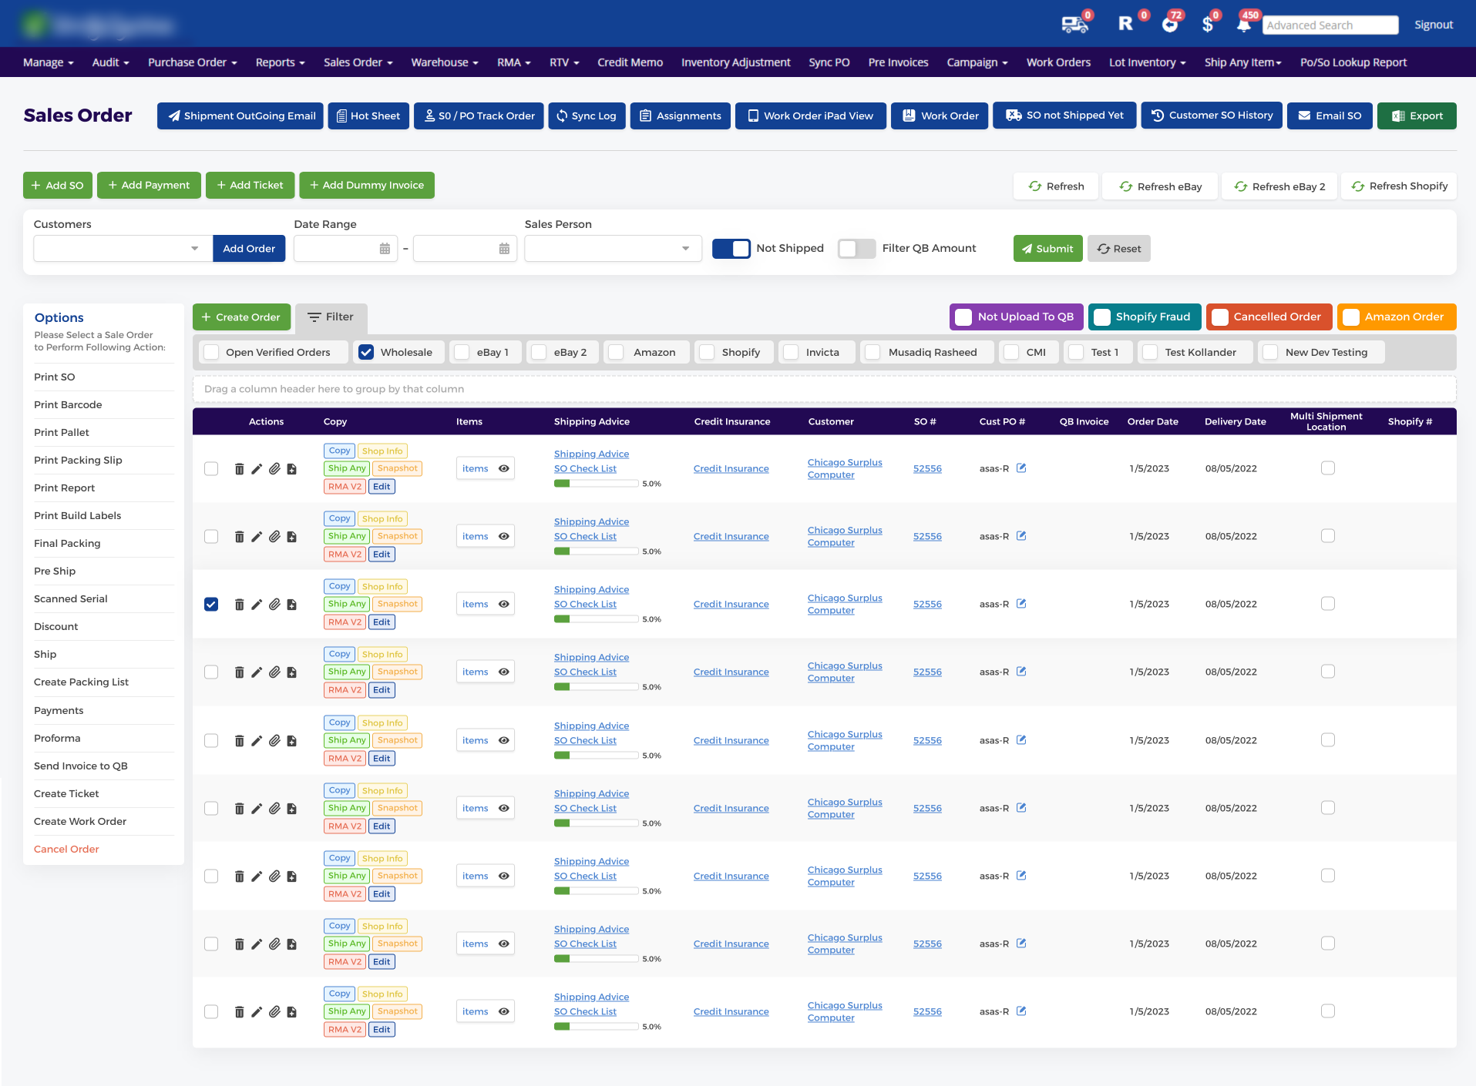Click the Export button
The height and width of the screenshot is (1086, 1476).
pos(1417,116)
